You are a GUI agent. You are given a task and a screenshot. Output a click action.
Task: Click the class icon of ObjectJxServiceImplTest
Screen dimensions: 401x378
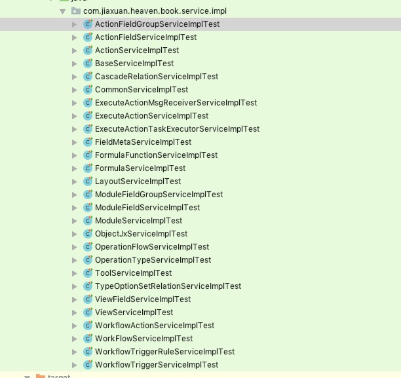[x=88, y=234]
